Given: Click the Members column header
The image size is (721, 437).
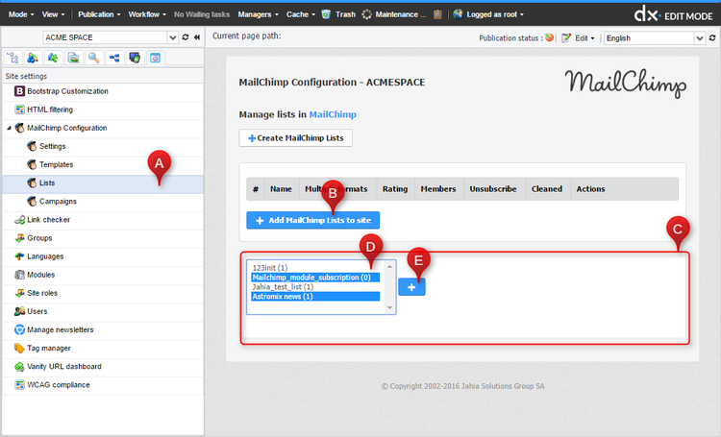Looking at the screenshot, I should point(438,189).
